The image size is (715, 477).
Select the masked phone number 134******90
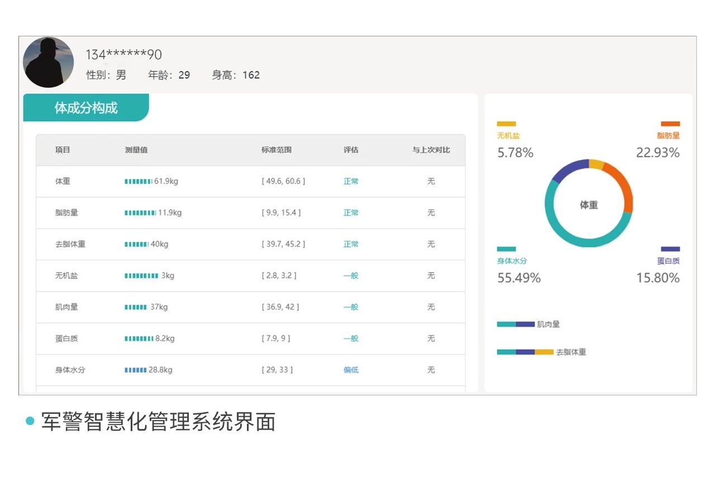(x=123, y=54)
